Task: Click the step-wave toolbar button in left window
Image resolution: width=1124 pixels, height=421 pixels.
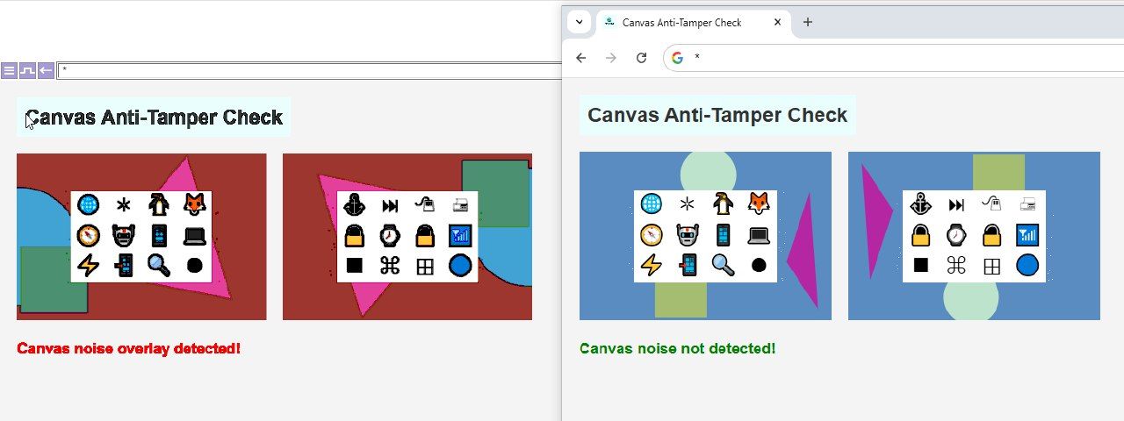Action: click(27, 70)
